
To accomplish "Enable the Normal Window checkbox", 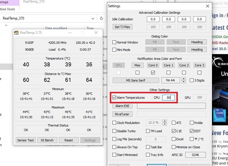I will click(x=114, y=42).
